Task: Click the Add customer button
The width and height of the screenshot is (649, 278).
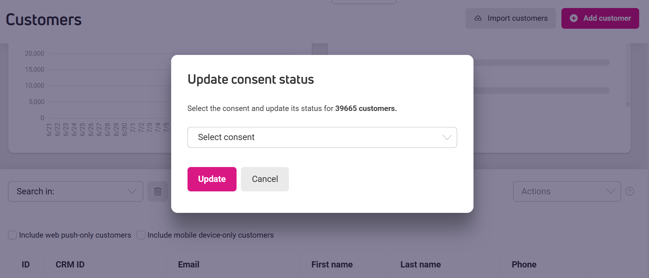Action: 600,18
